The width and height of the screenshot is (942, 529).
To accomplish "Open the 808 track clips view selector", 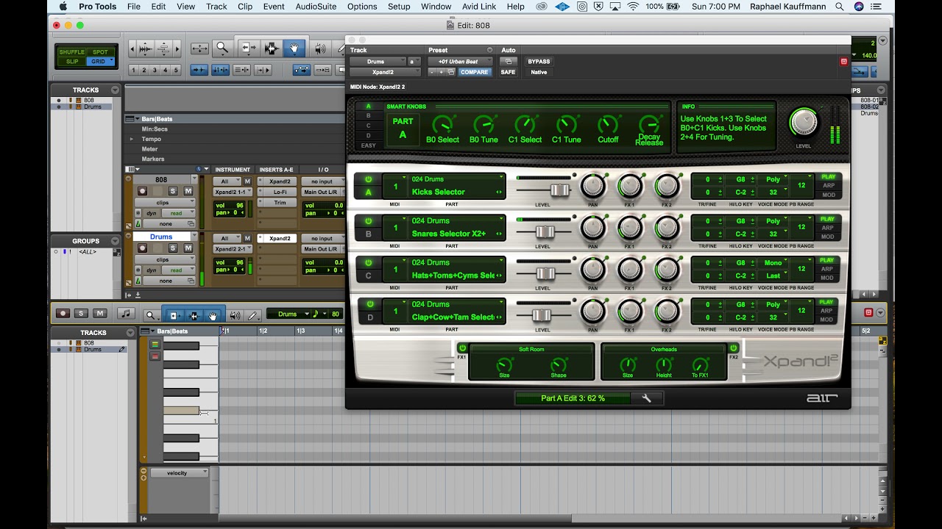I will point(165,202).
